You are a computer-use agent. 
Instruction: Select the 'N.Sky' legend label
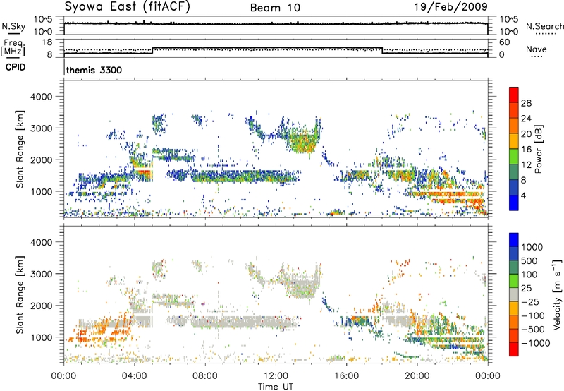13,26
